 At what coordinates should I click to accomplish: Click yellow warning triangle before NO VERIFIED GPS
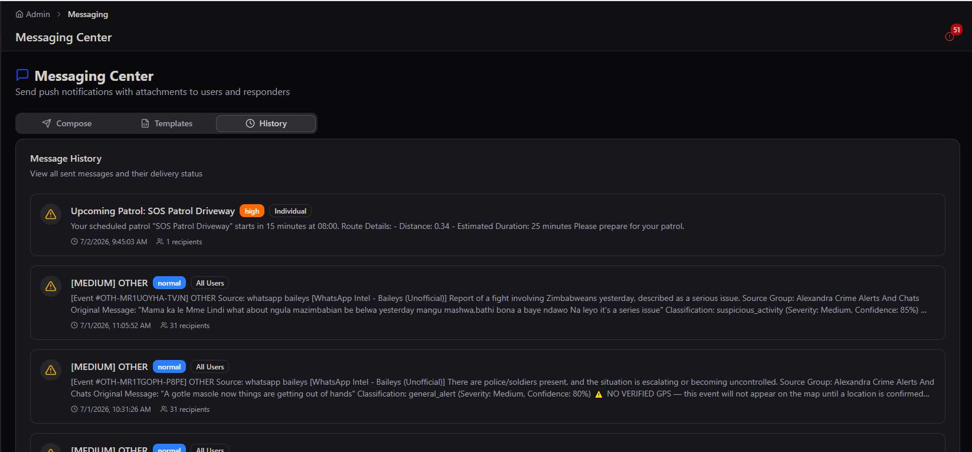coord(598,394)
